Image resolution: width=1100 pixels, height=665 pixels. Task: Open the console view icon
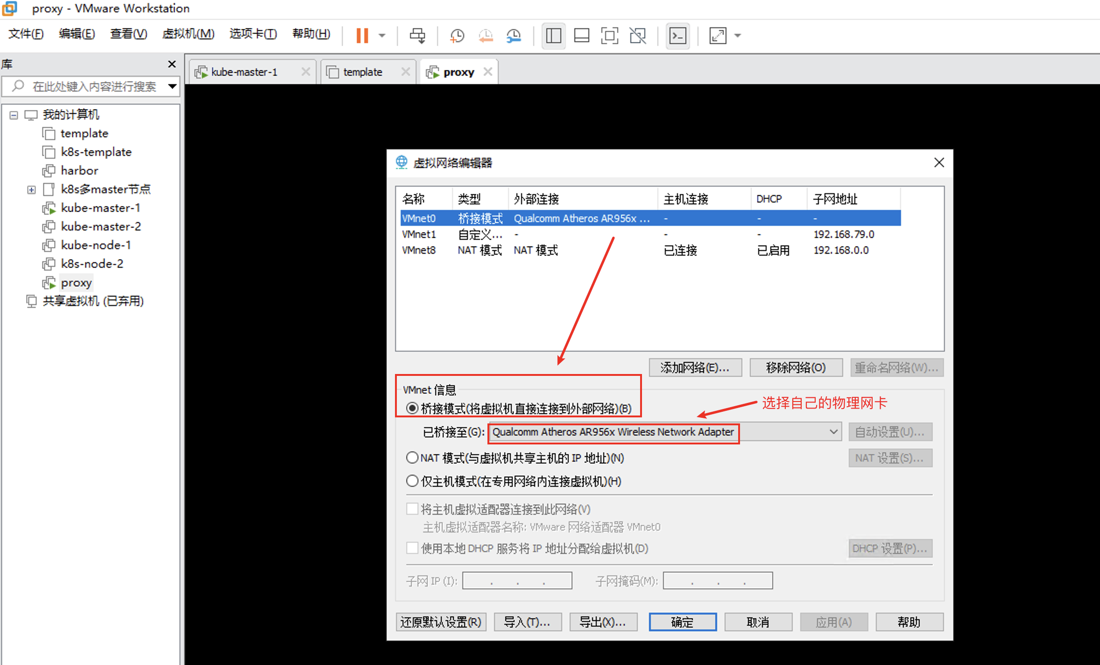click(677, 35)
